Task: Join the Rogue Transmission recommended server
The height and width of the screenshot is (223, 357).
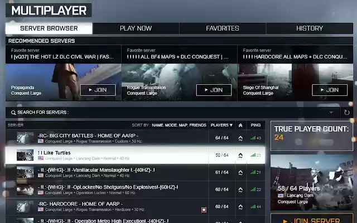Action: [214, 90]
